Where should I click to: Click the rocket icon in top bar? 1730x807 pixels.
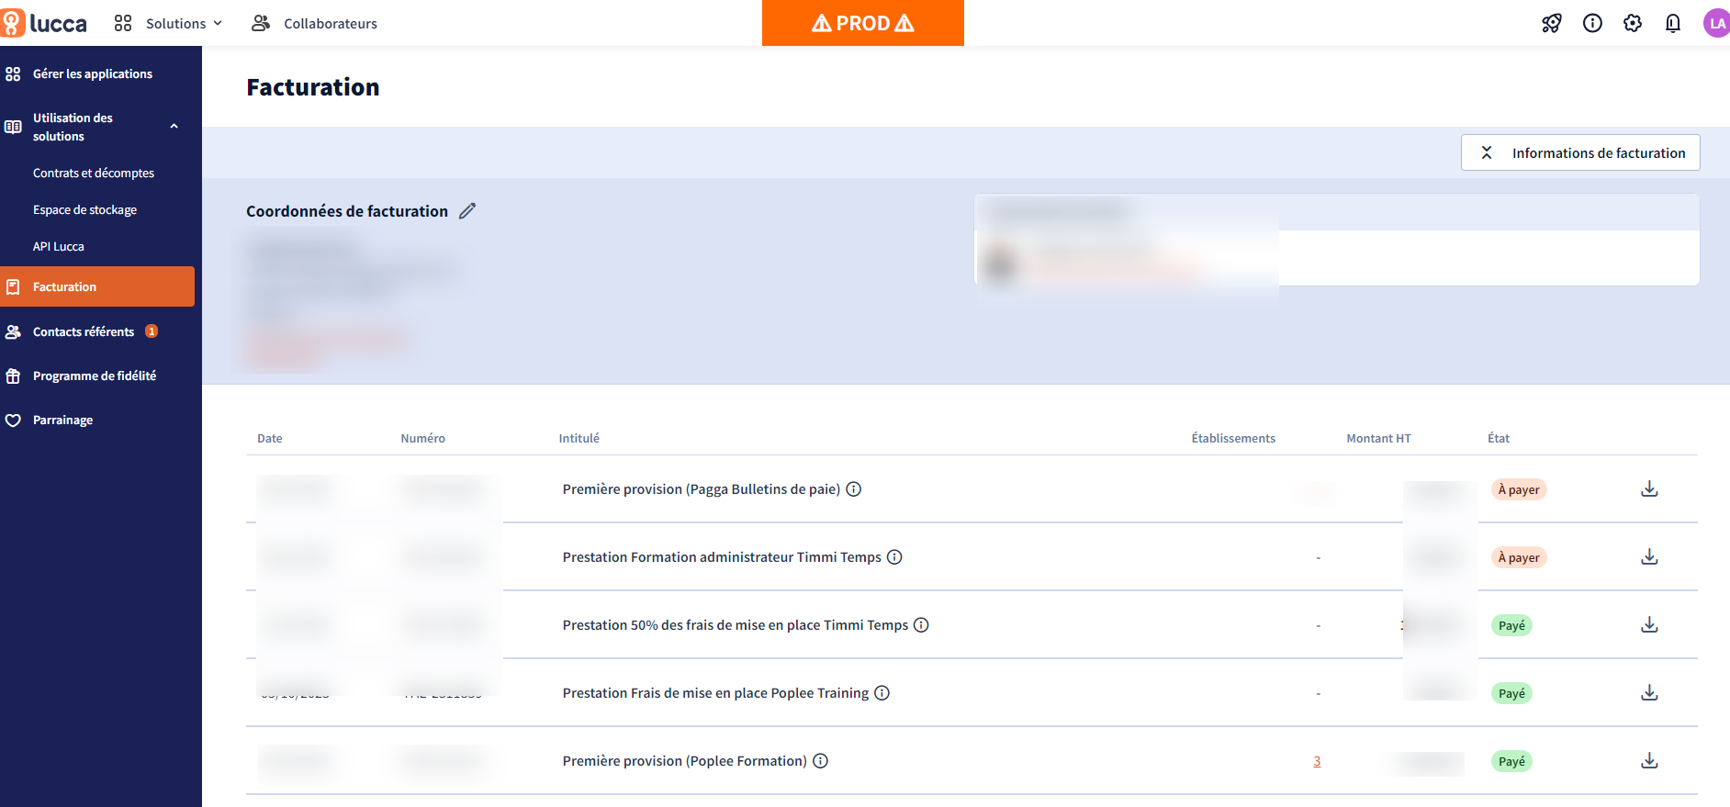click(x=1552, y=23)
